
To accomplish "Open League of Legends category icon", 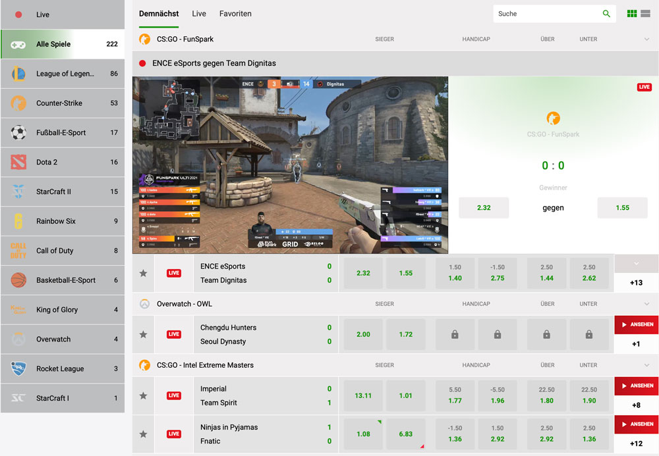I will tap(18, 74).
